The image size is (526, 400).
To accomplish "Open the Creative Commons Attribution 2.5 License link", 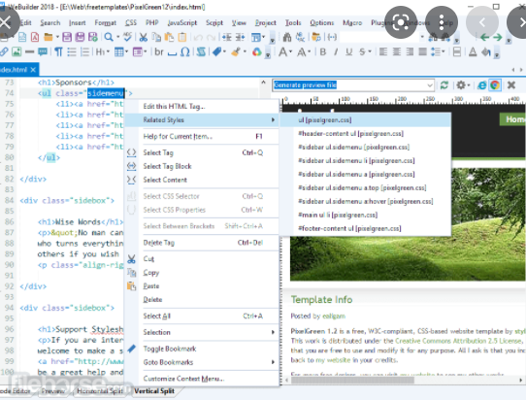I will pyautogui.click(x=458, y=341).
